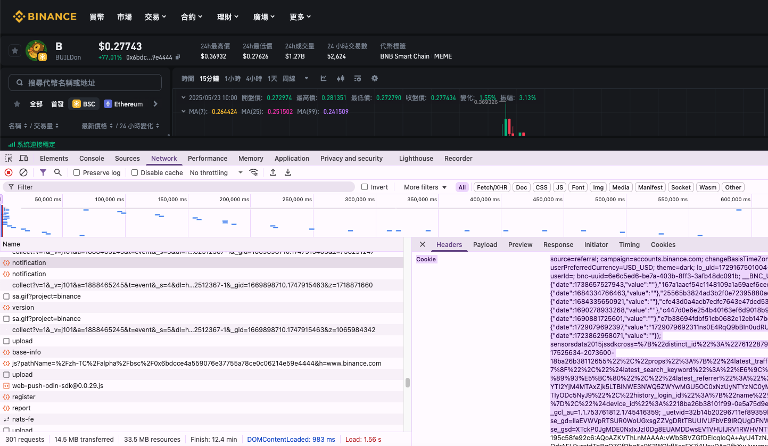
Task: Click the search magnifier in token search box
Action: point(20,83)
